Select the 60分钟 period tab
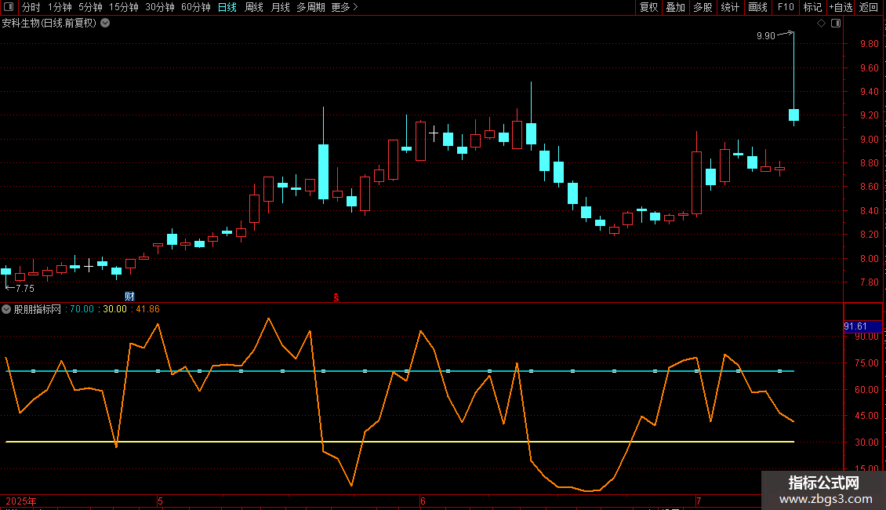The width and height of the screenshot is (886, 510). (195, 7)
